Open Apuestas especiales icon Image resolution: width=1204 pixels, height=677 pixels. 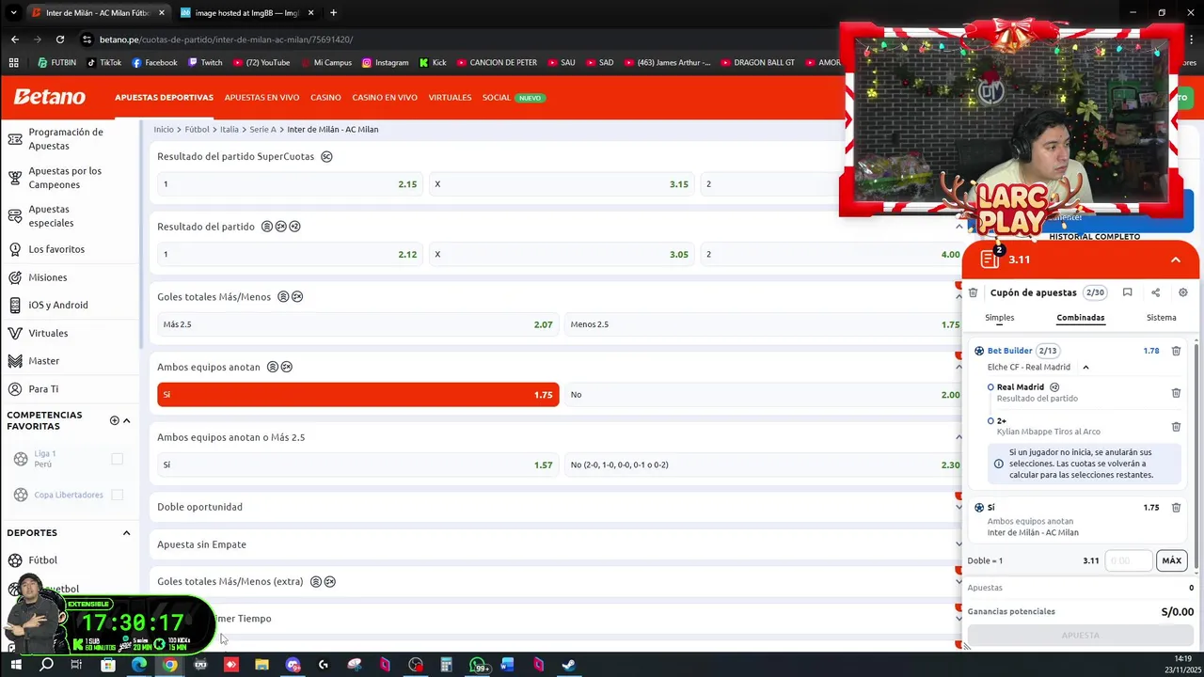click(x=15, y=216)
